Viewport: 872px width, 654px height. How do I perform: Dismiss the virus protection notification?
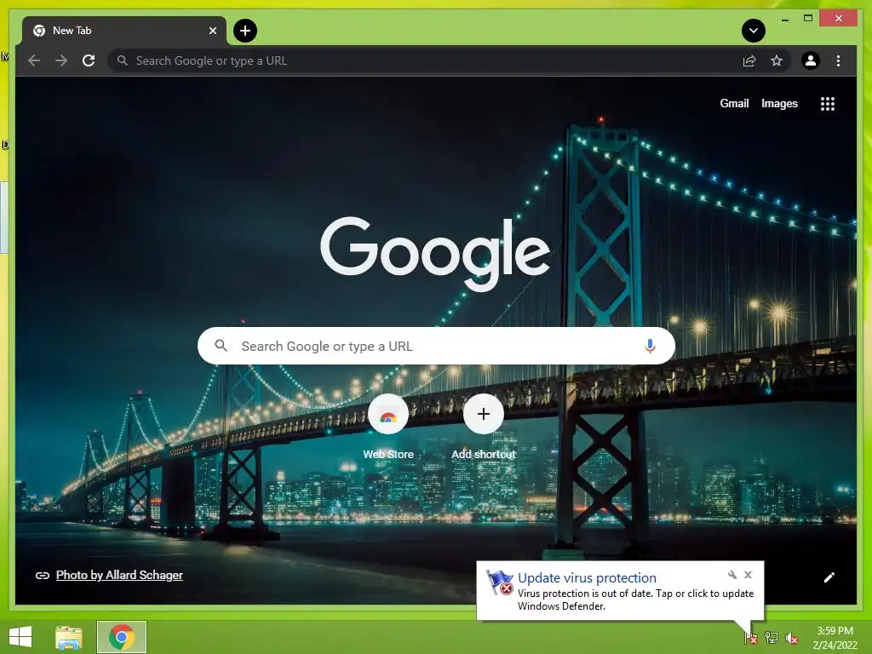tap(748, 575)
